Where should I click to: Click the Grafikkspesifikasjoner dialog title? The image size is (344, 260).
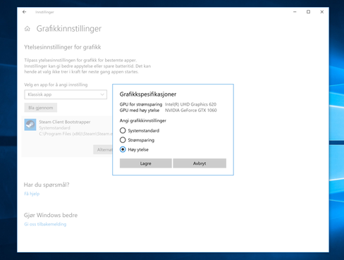tap(148, 94)
